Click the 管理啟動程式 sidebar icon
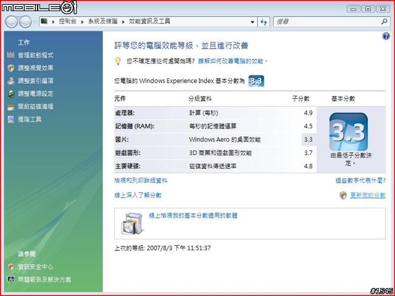 point(10,55)
